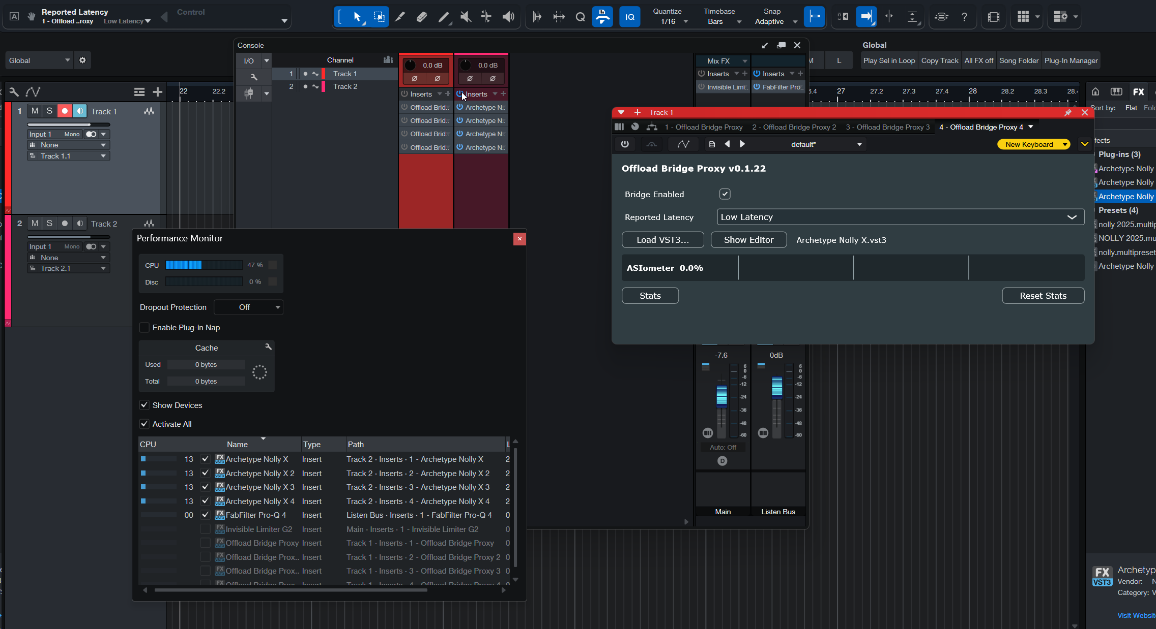The width and height of the screenshot is (1156, 629).
Task: Disable record arm on Track 1
Action: coord(65,111)
